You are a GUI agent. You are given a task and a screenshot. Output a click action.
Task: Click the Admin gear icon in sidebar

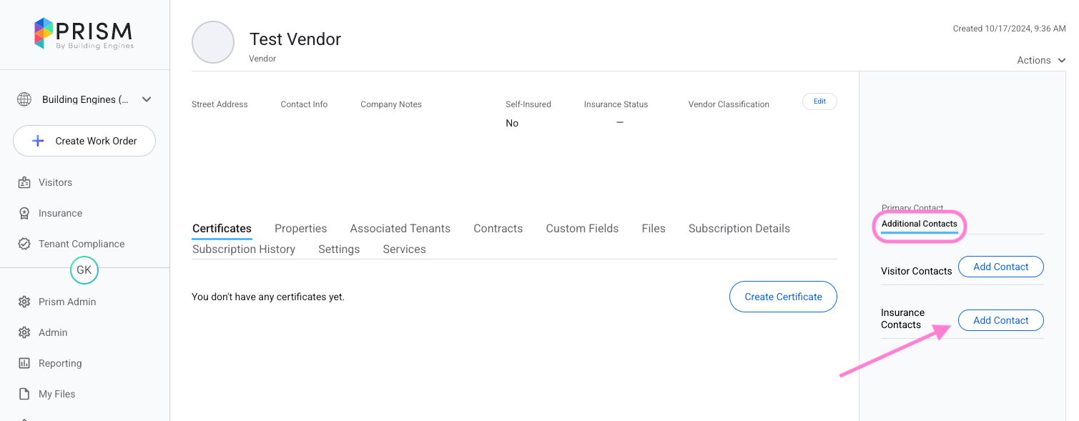coord(24,332)
